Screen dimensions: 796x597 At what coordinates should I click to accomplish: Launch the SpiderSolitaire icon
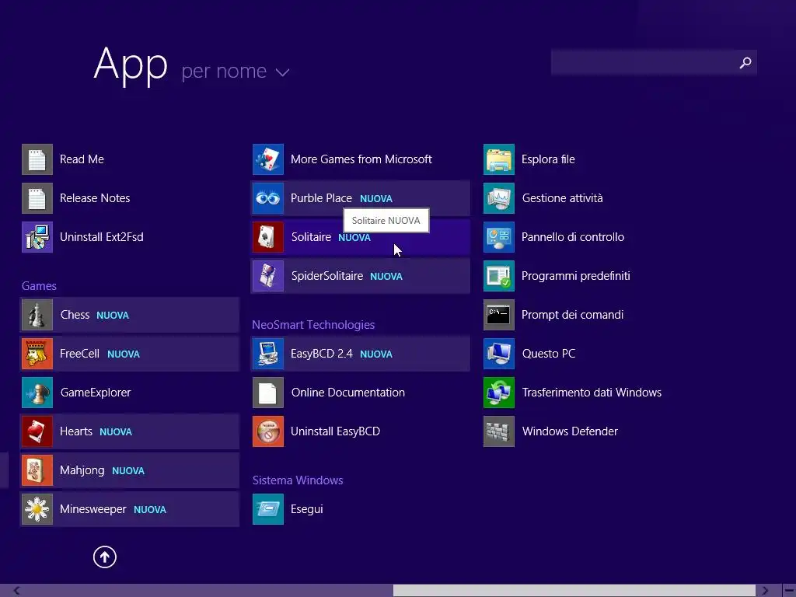(x=268, y=276)
